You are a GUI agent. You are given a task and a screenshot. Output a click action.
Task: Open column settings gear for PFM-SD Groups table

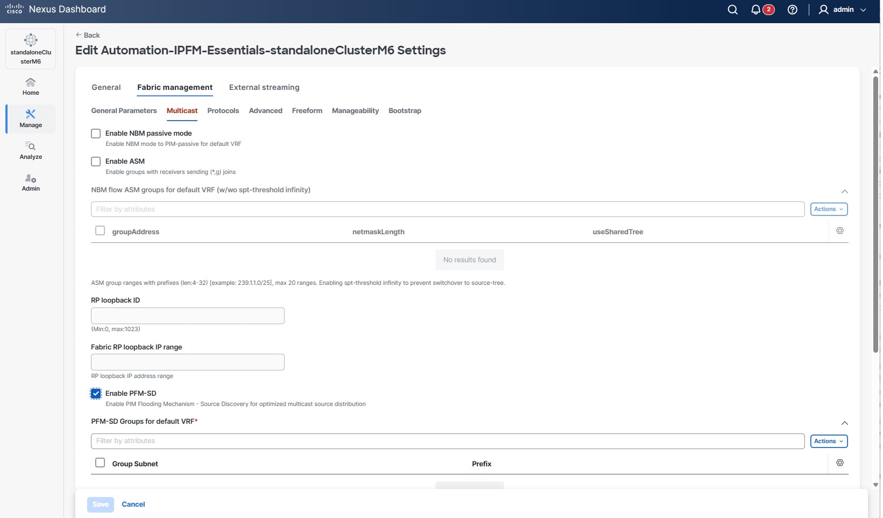point(840,463)
